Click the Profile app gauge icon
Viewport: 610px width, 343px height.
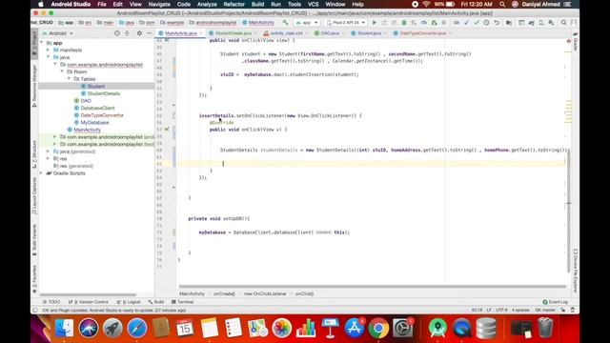tap(423, 23)
